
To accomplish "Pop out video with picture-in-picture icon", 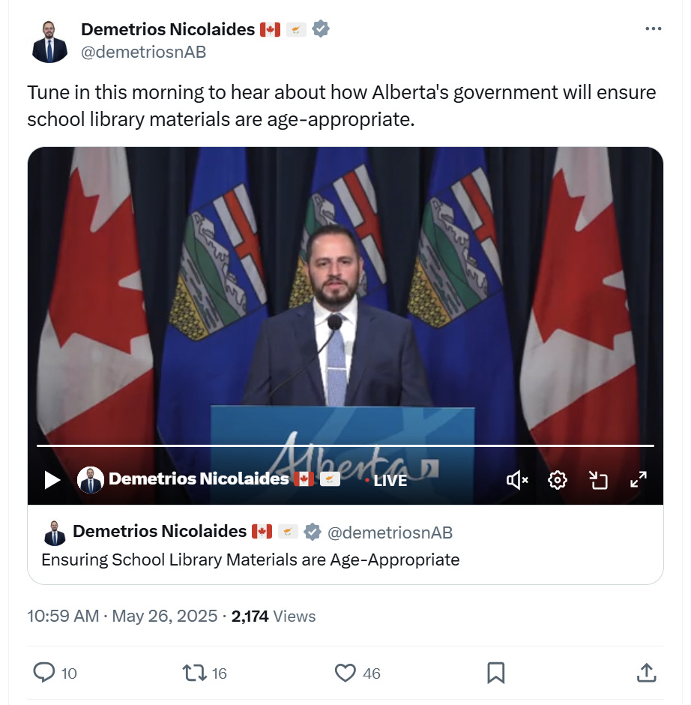I will (598, 480).
